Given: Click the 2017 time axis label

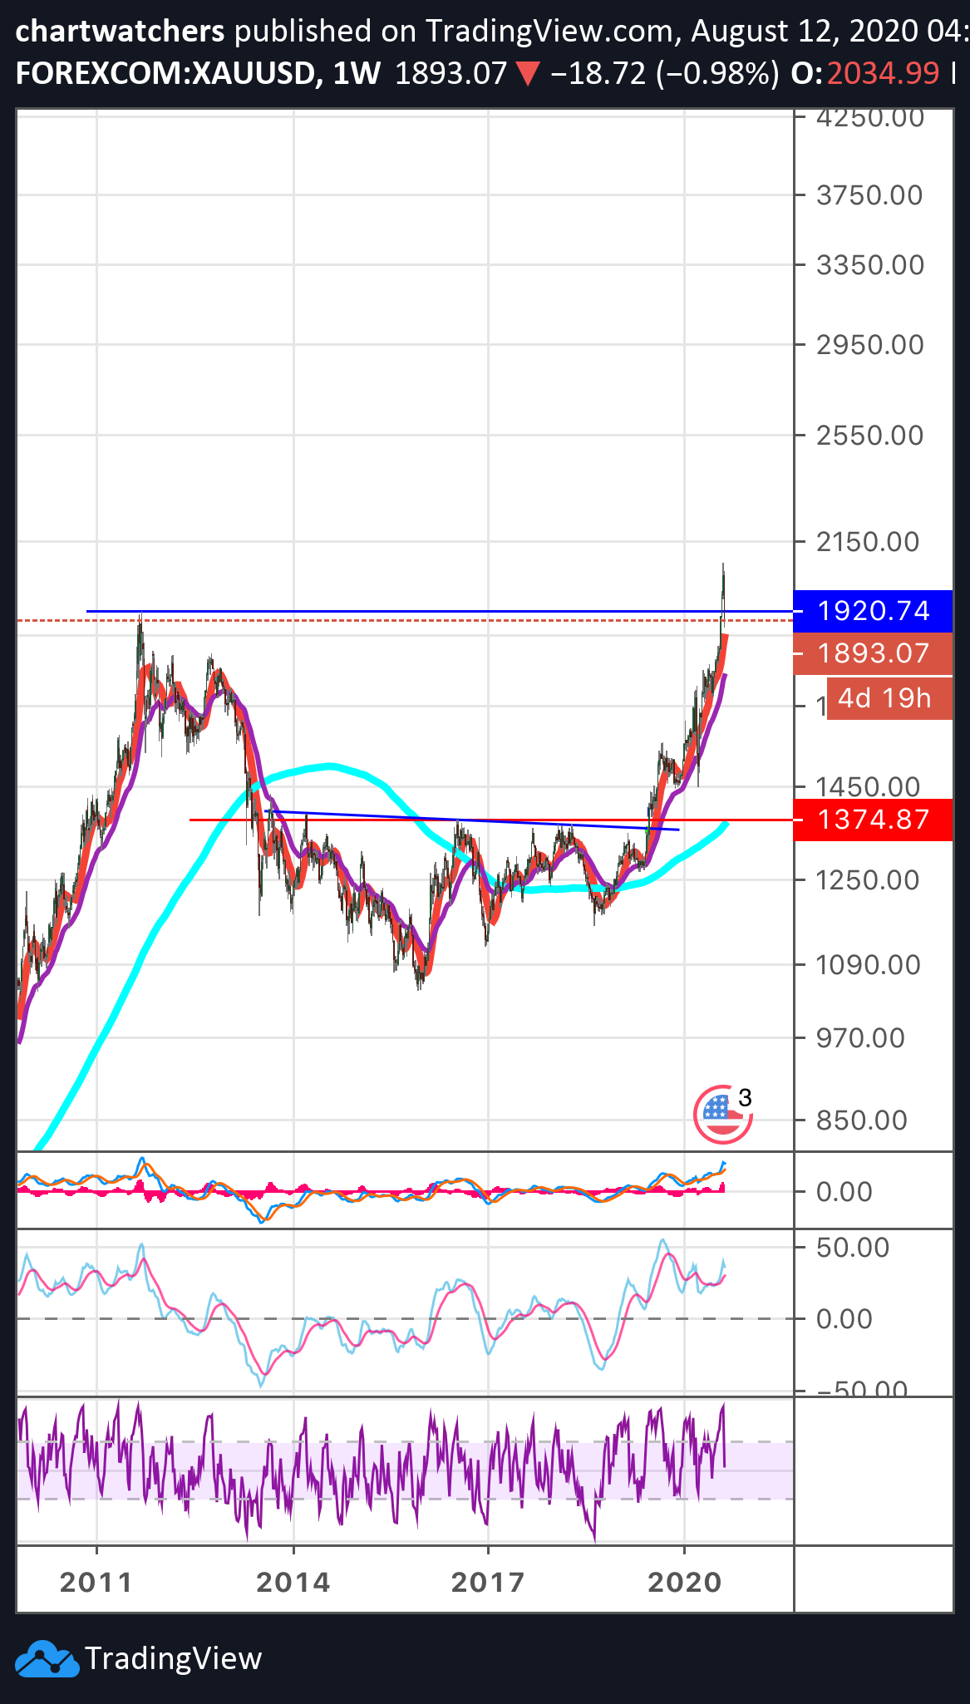Looking at the screenshot, I should (488, 1582).
